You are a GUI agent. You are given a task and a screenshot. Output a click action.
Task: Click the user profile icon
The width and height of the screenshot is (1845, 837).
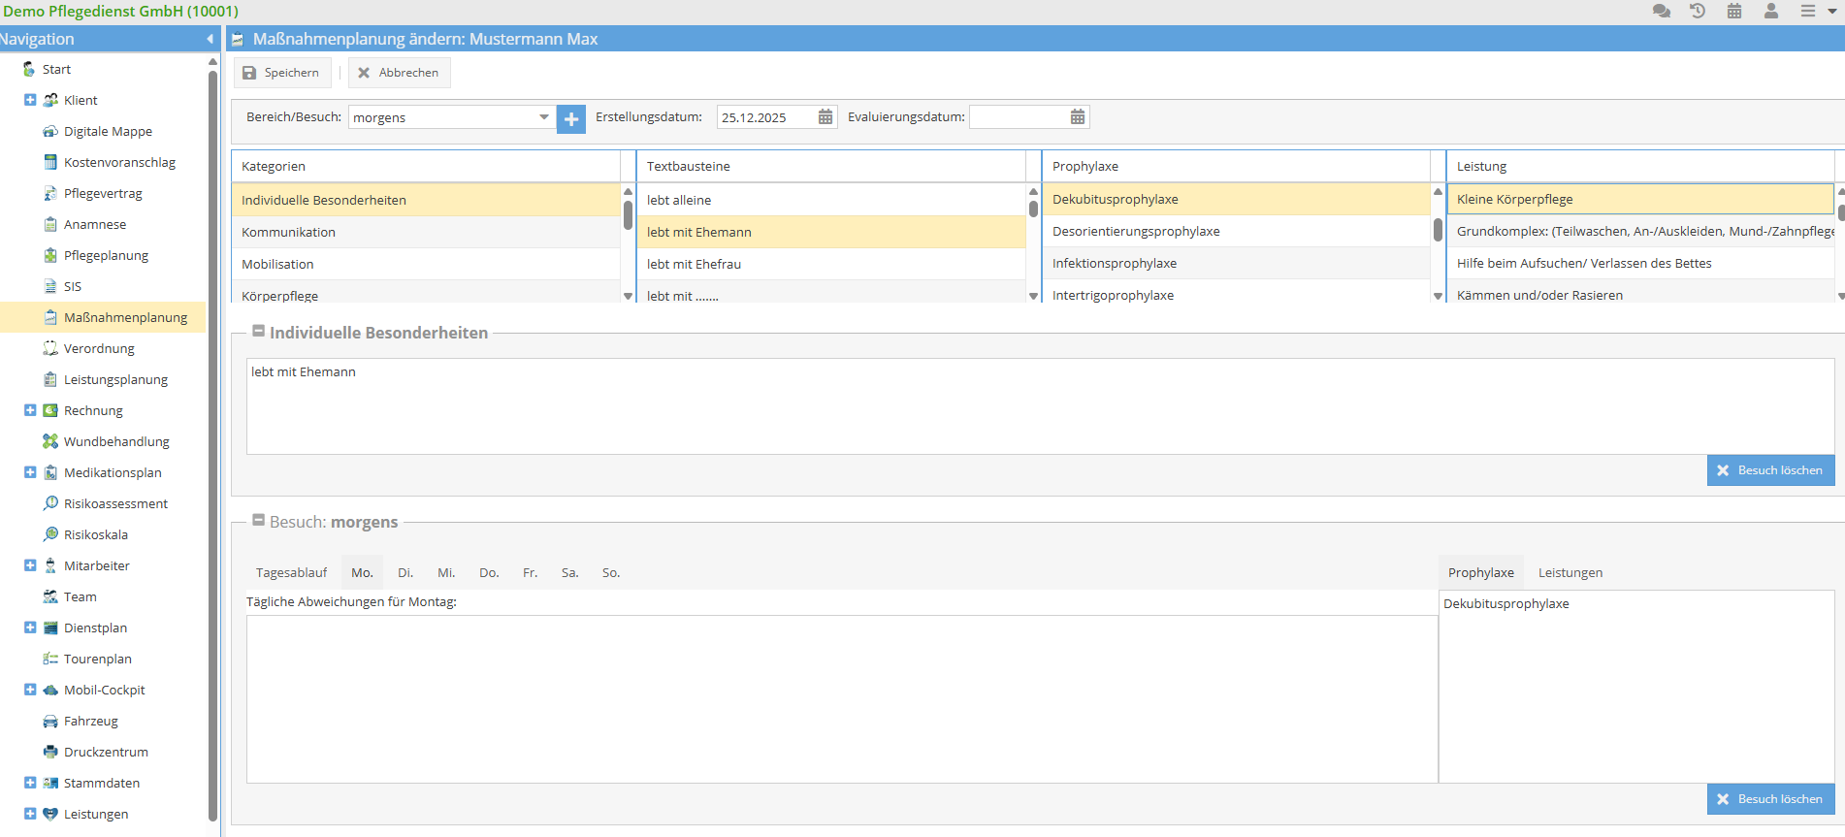point(1771,11)
